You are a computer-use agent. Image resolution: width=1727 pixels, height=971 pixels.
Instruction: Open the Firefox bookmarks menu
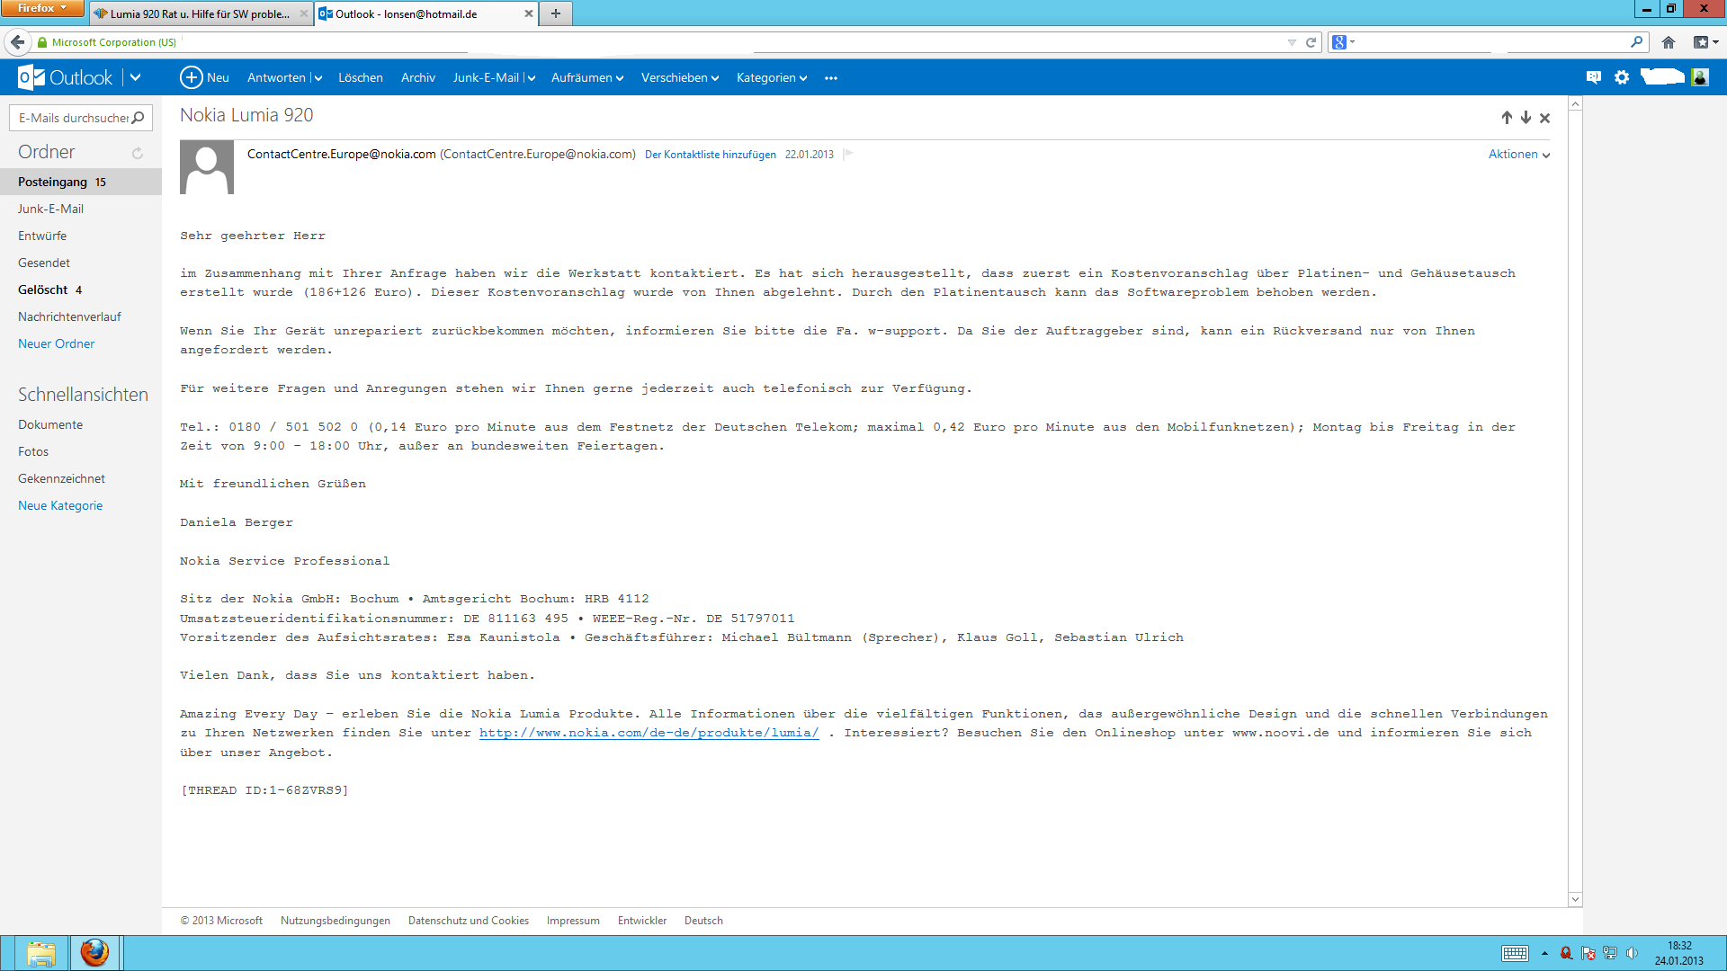(1705, 42)
